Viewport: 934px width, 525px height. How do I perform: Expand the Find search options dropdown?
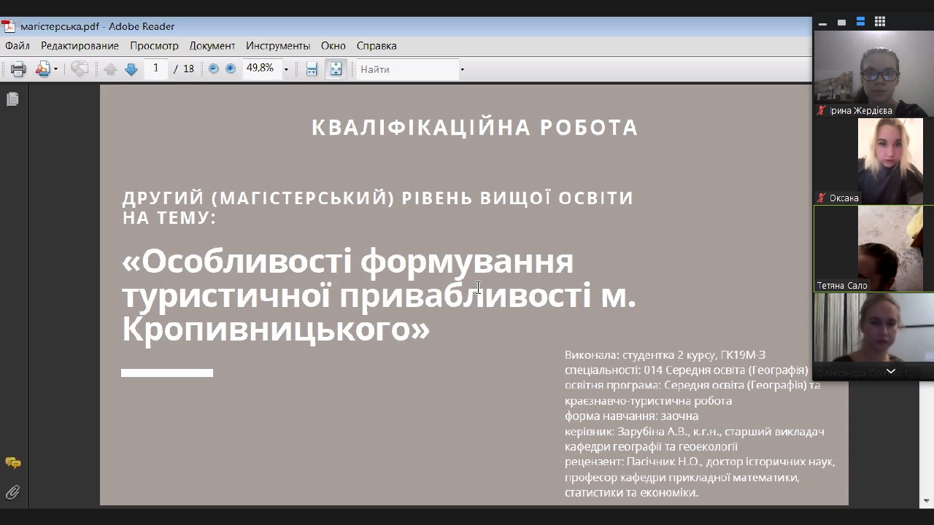[462, 70]
